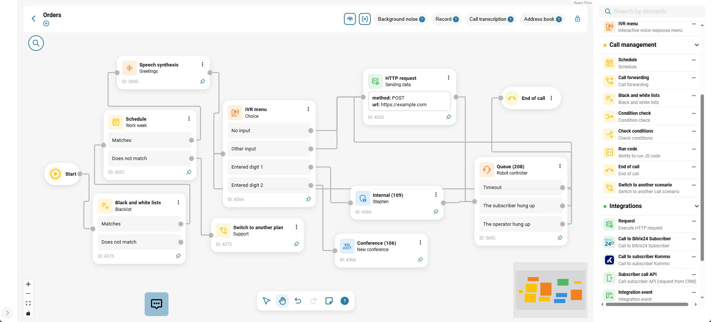Toggle the Record option
This screenshot has width=711, height=322.
(443, 19)
